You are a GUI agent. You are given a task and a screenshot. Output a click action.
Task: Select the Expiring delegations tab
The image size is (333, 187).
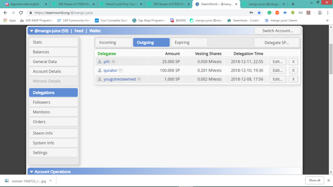coord(189,43)
